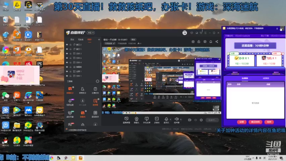Open the clipboard-check tool in toolbox first row
Viewport: 286px width, 161px height.
[95, 90]
